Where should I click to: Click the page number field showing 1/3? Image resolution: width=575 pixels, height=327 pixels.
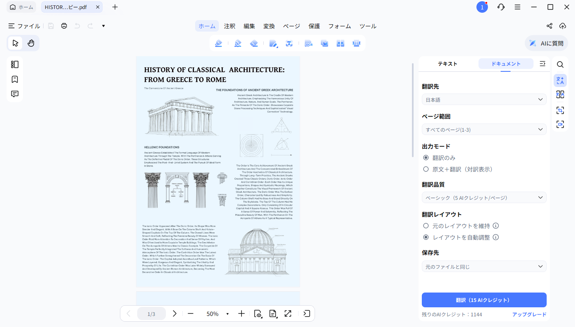[x=152, y=314]
